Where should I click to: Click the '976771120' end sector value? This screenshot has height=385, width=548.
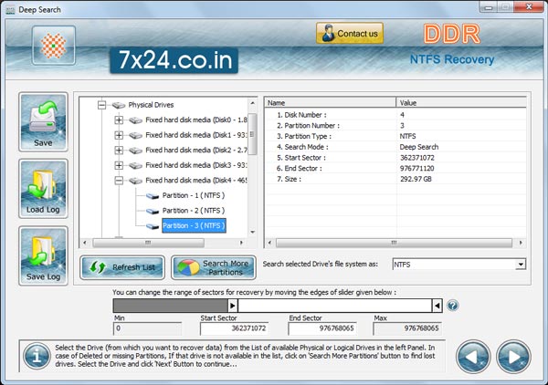[417, 168]
